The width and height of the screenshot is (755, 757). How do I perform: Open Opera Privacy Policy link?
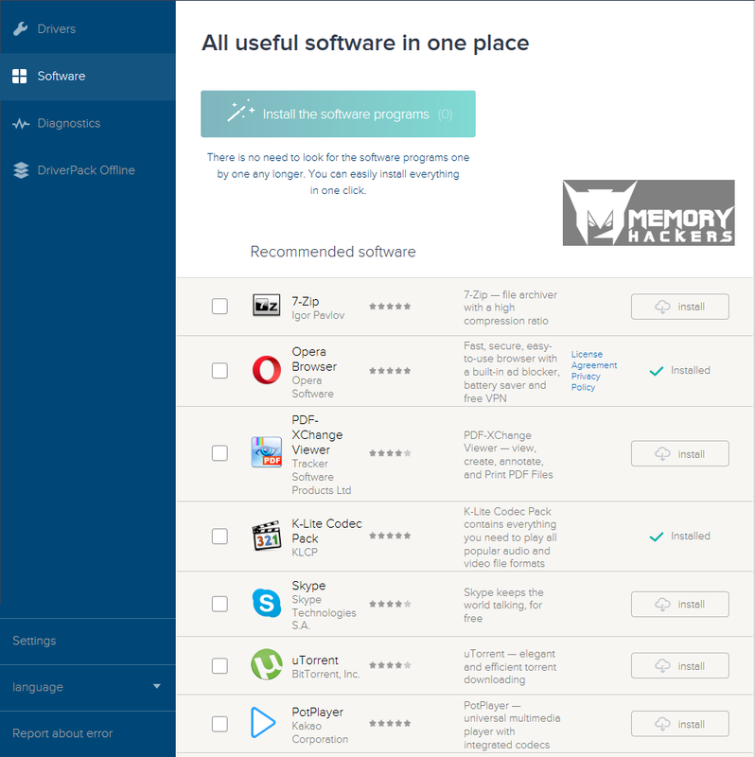[586, 381]
